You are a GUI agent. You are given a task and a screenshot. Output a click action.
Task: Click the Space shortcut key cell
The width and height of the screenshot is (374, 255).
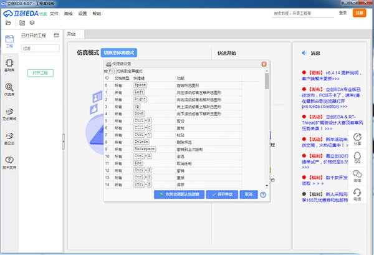[140, 85]
